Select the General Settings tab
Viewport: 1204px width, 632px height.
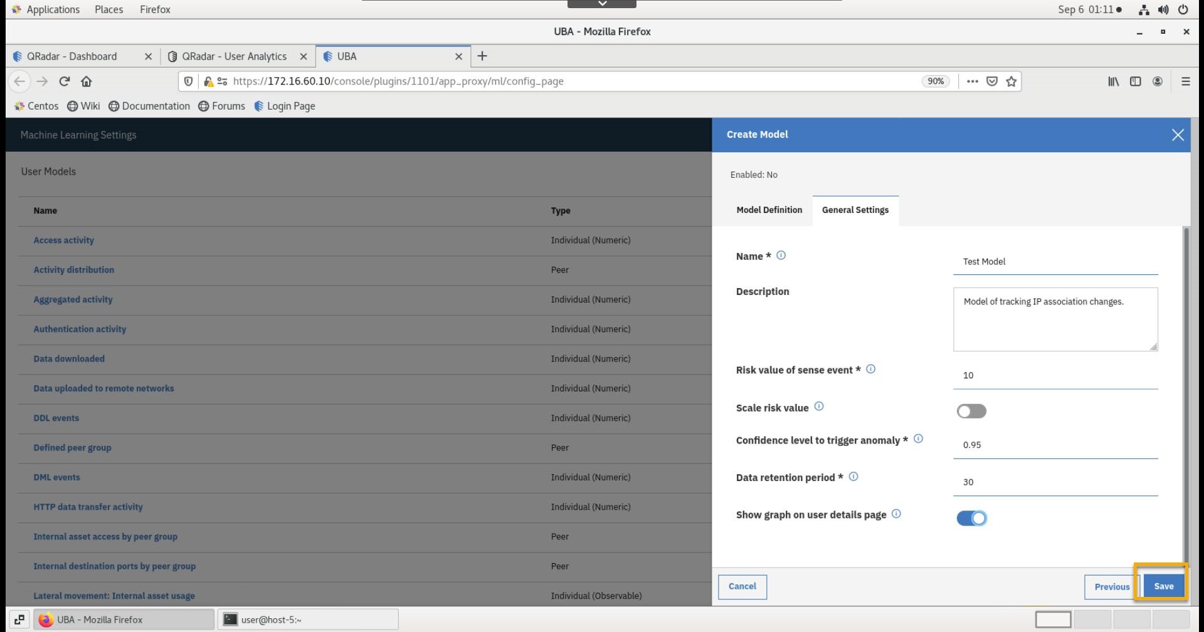855,210
